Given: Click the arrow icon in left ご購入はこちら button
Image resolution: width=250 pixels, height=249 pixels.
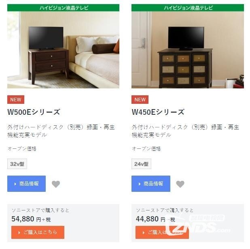Looking at the screenshot, I should (x=19, y=232).
